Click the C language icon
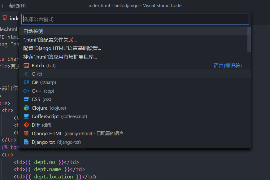Image resolution: width=270 pixels, height=180 pixels. pyautogui.click(x=26, y=74)
